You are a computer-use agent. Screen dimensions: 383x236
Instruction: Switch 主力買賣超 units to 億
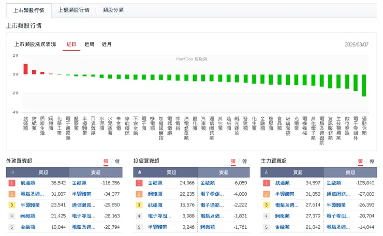click(372, 162)
